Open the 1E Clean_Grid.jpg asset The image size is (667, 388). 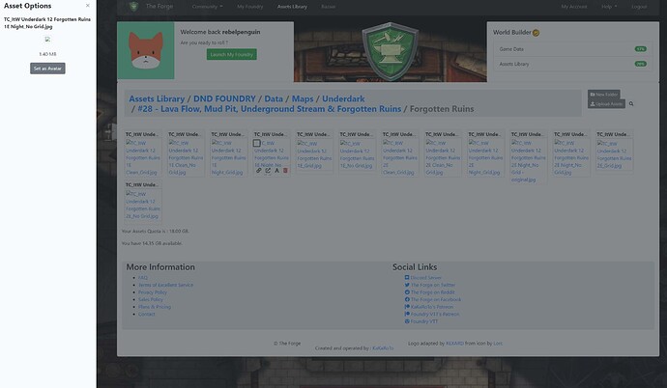tap(143, 153)
